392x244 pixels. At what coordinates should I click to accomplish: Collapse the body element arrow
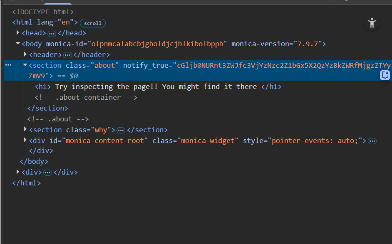click(18, 44)
